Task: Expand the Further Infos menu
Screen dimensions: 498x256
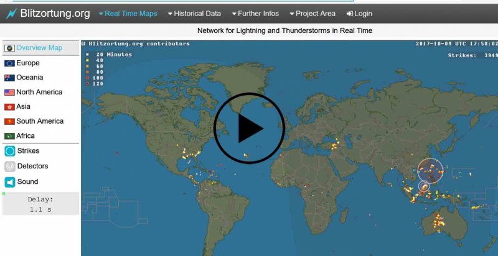Action: click(255, 14)
